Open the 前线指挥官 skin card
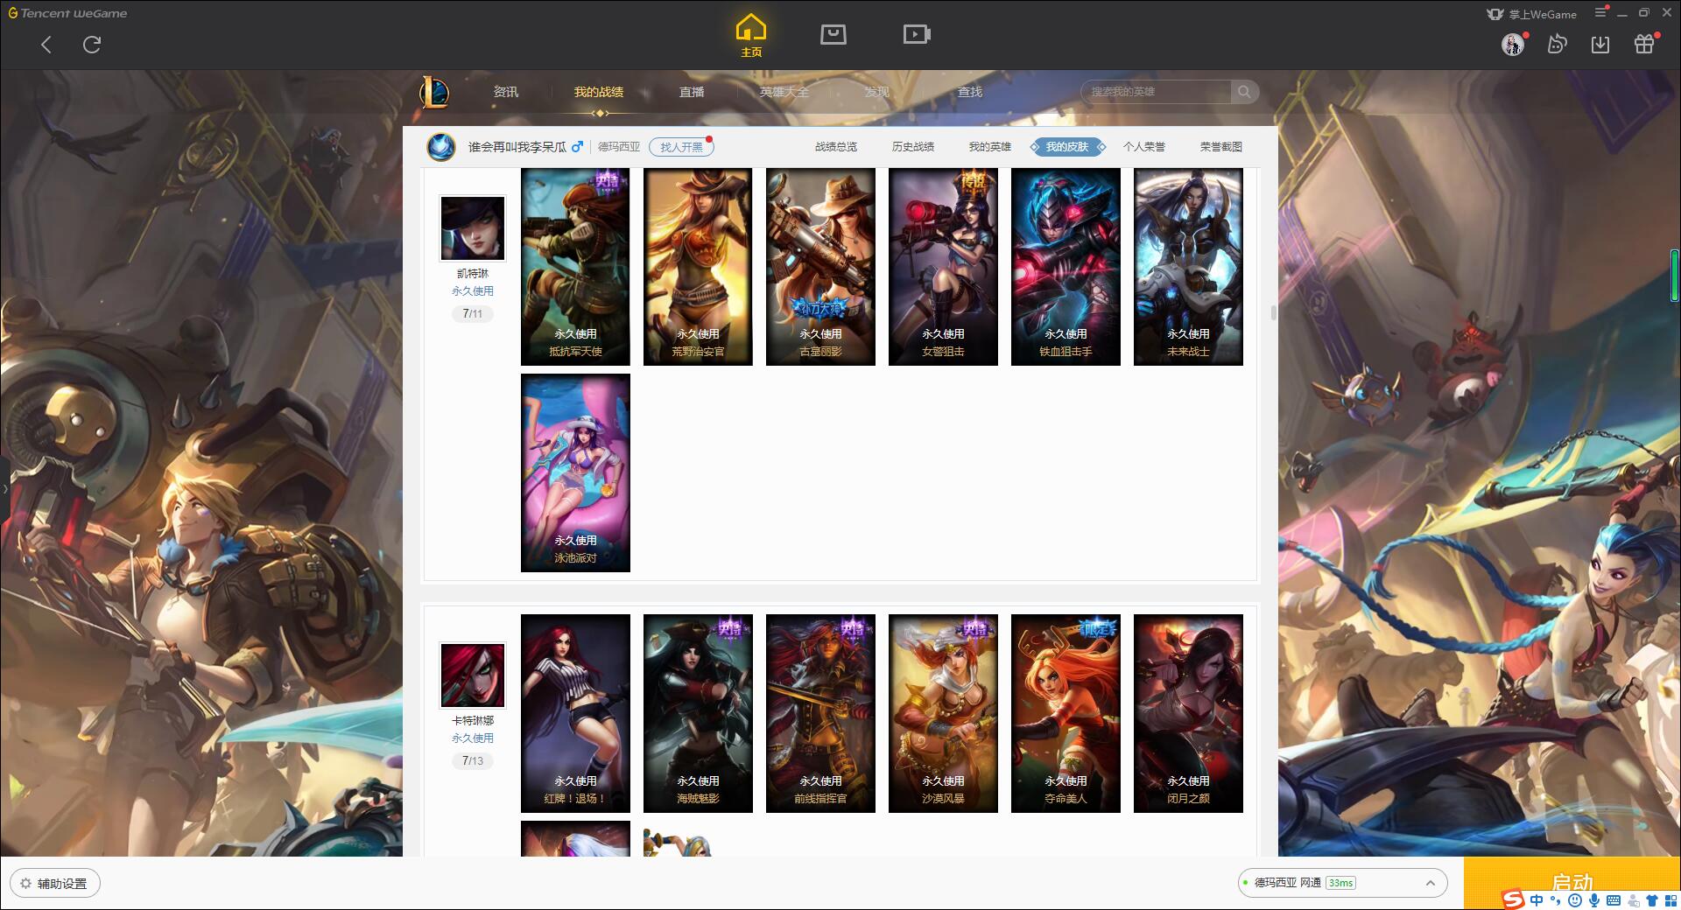Viewport: 1681px width, 910px height. tap(820, 713)
